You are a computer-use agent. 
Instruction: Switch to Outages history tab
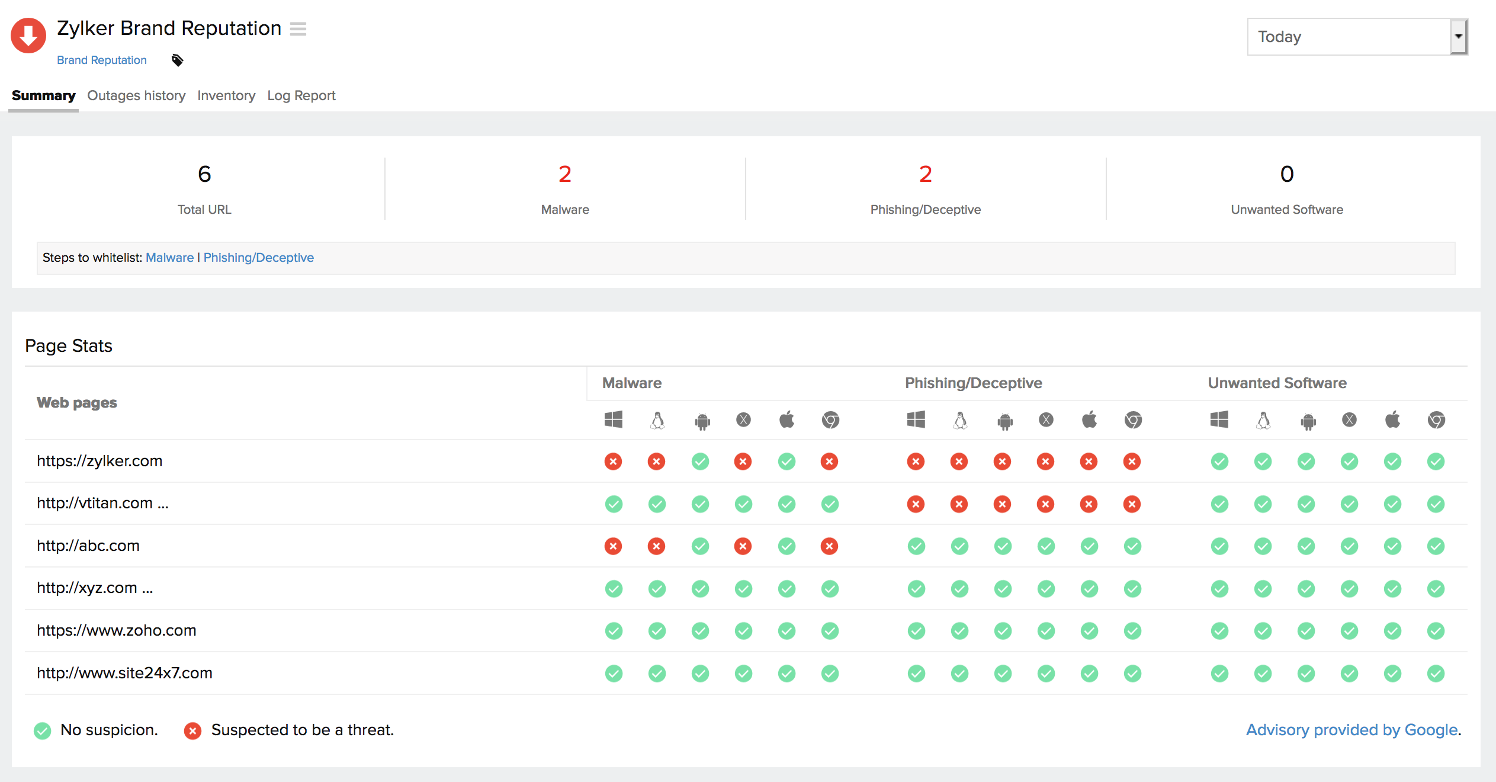coord(136,95)
